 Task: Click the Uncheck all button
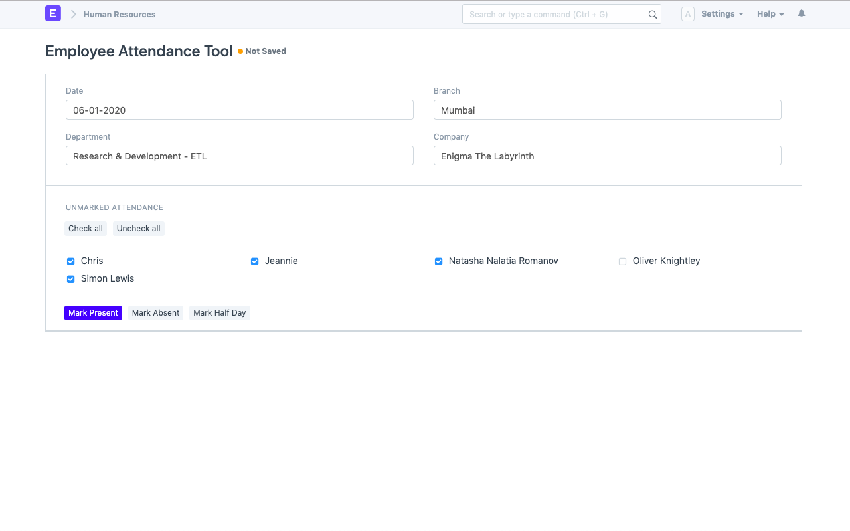pyautogui.click(x=139, y=229)
